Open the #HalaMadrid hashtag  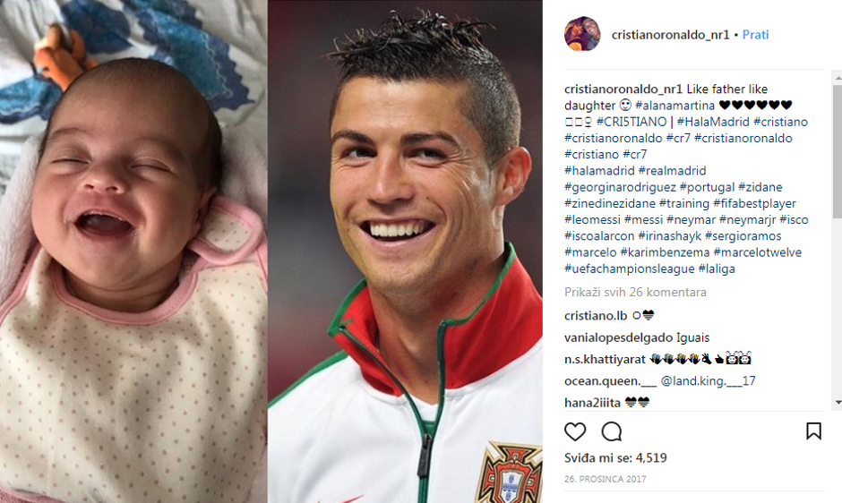click(713, 122)
